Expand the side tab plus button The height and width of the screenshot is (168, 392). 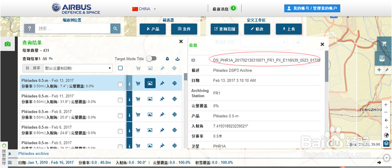pyautogui.click(x=379, y=70)
